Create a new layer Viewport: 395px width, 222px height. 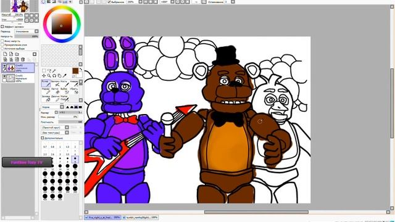(x=5, y=54)
